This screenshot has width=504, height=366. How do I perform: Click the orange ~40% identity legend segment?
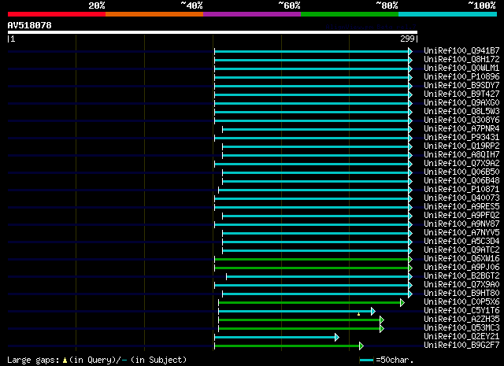point(154,14)
